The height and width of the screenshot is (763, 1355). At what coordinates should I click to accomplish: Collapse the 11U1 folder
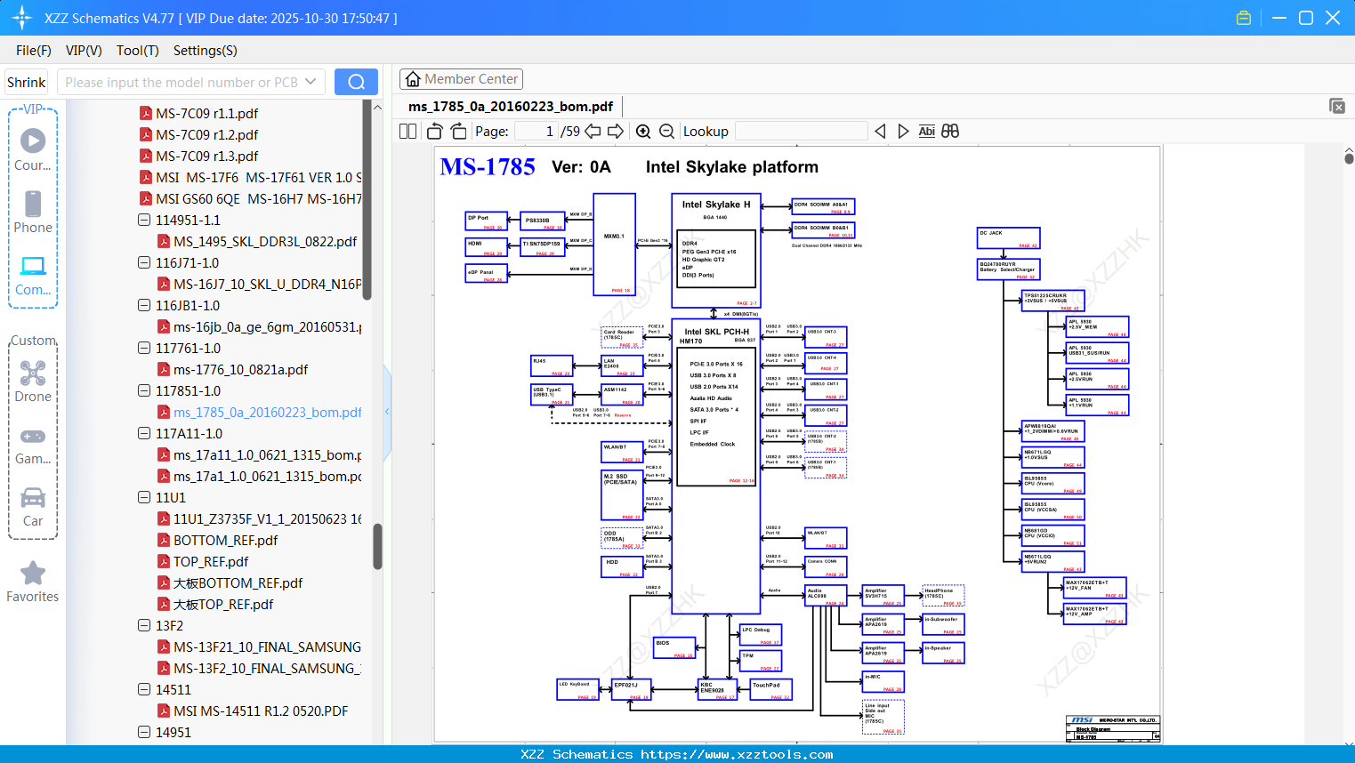click(x=144, y=497)
